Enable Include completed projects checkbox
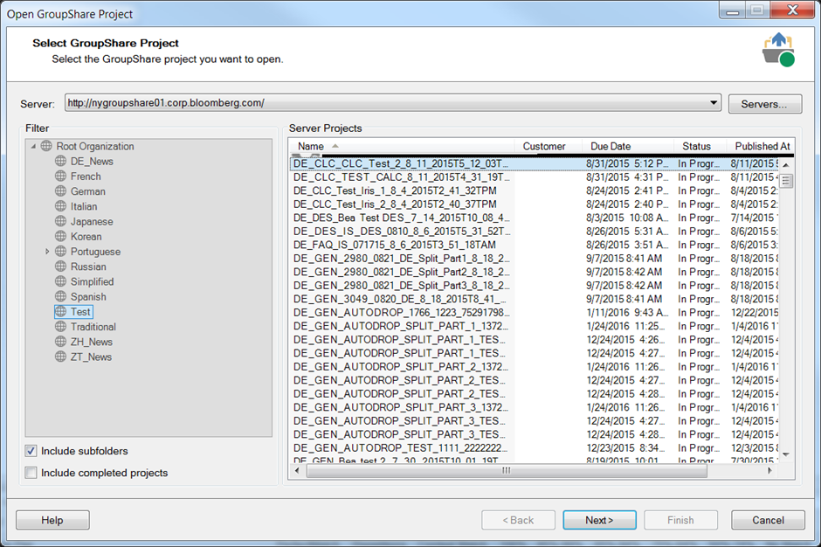 [x=31, y=474]
